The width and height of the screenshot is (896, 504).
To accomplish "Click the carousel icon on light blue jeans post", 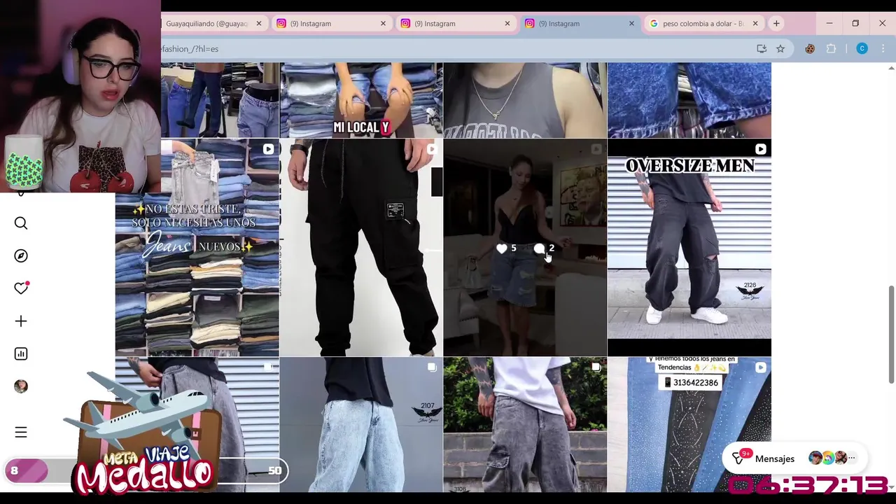I will 433,367.
